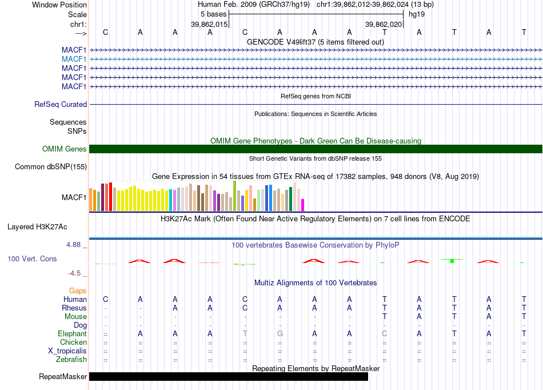Click the SNPs track label
Viewport: 543px width, 390px height.
tap(77, 132)
